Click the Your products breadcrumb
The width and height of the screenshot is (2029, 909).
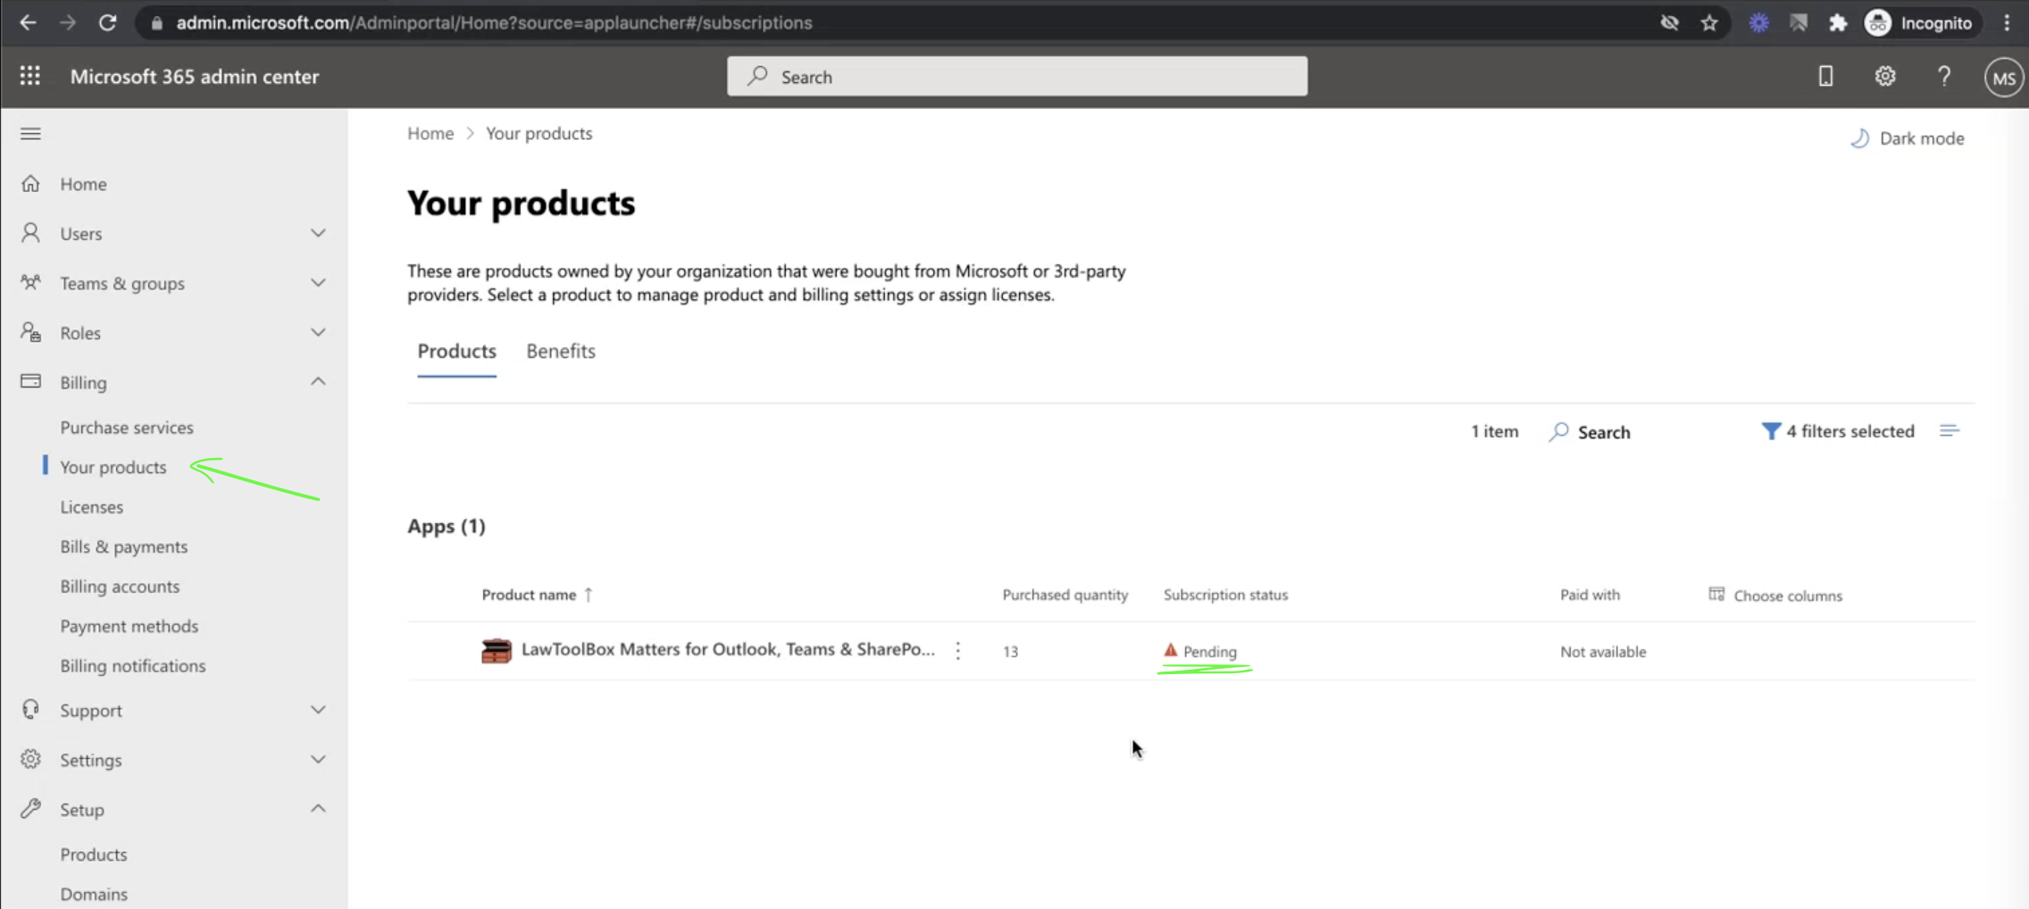coord(539,133)
